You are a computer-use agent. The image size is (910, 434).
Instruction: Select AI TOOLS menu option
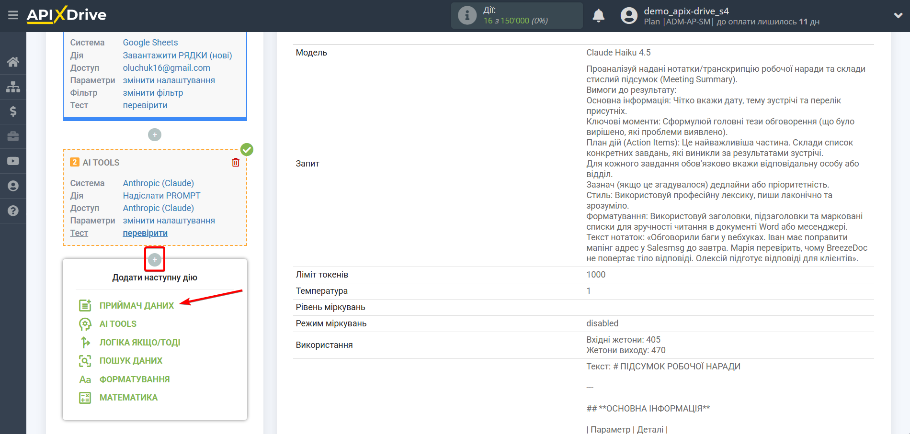tap(118, 324)
